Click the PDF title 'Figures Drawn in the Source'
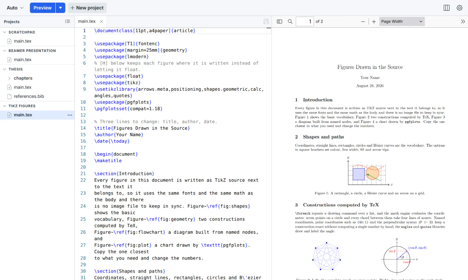The width and height of the screenshot is (468, 280). (x=370, y=67)
